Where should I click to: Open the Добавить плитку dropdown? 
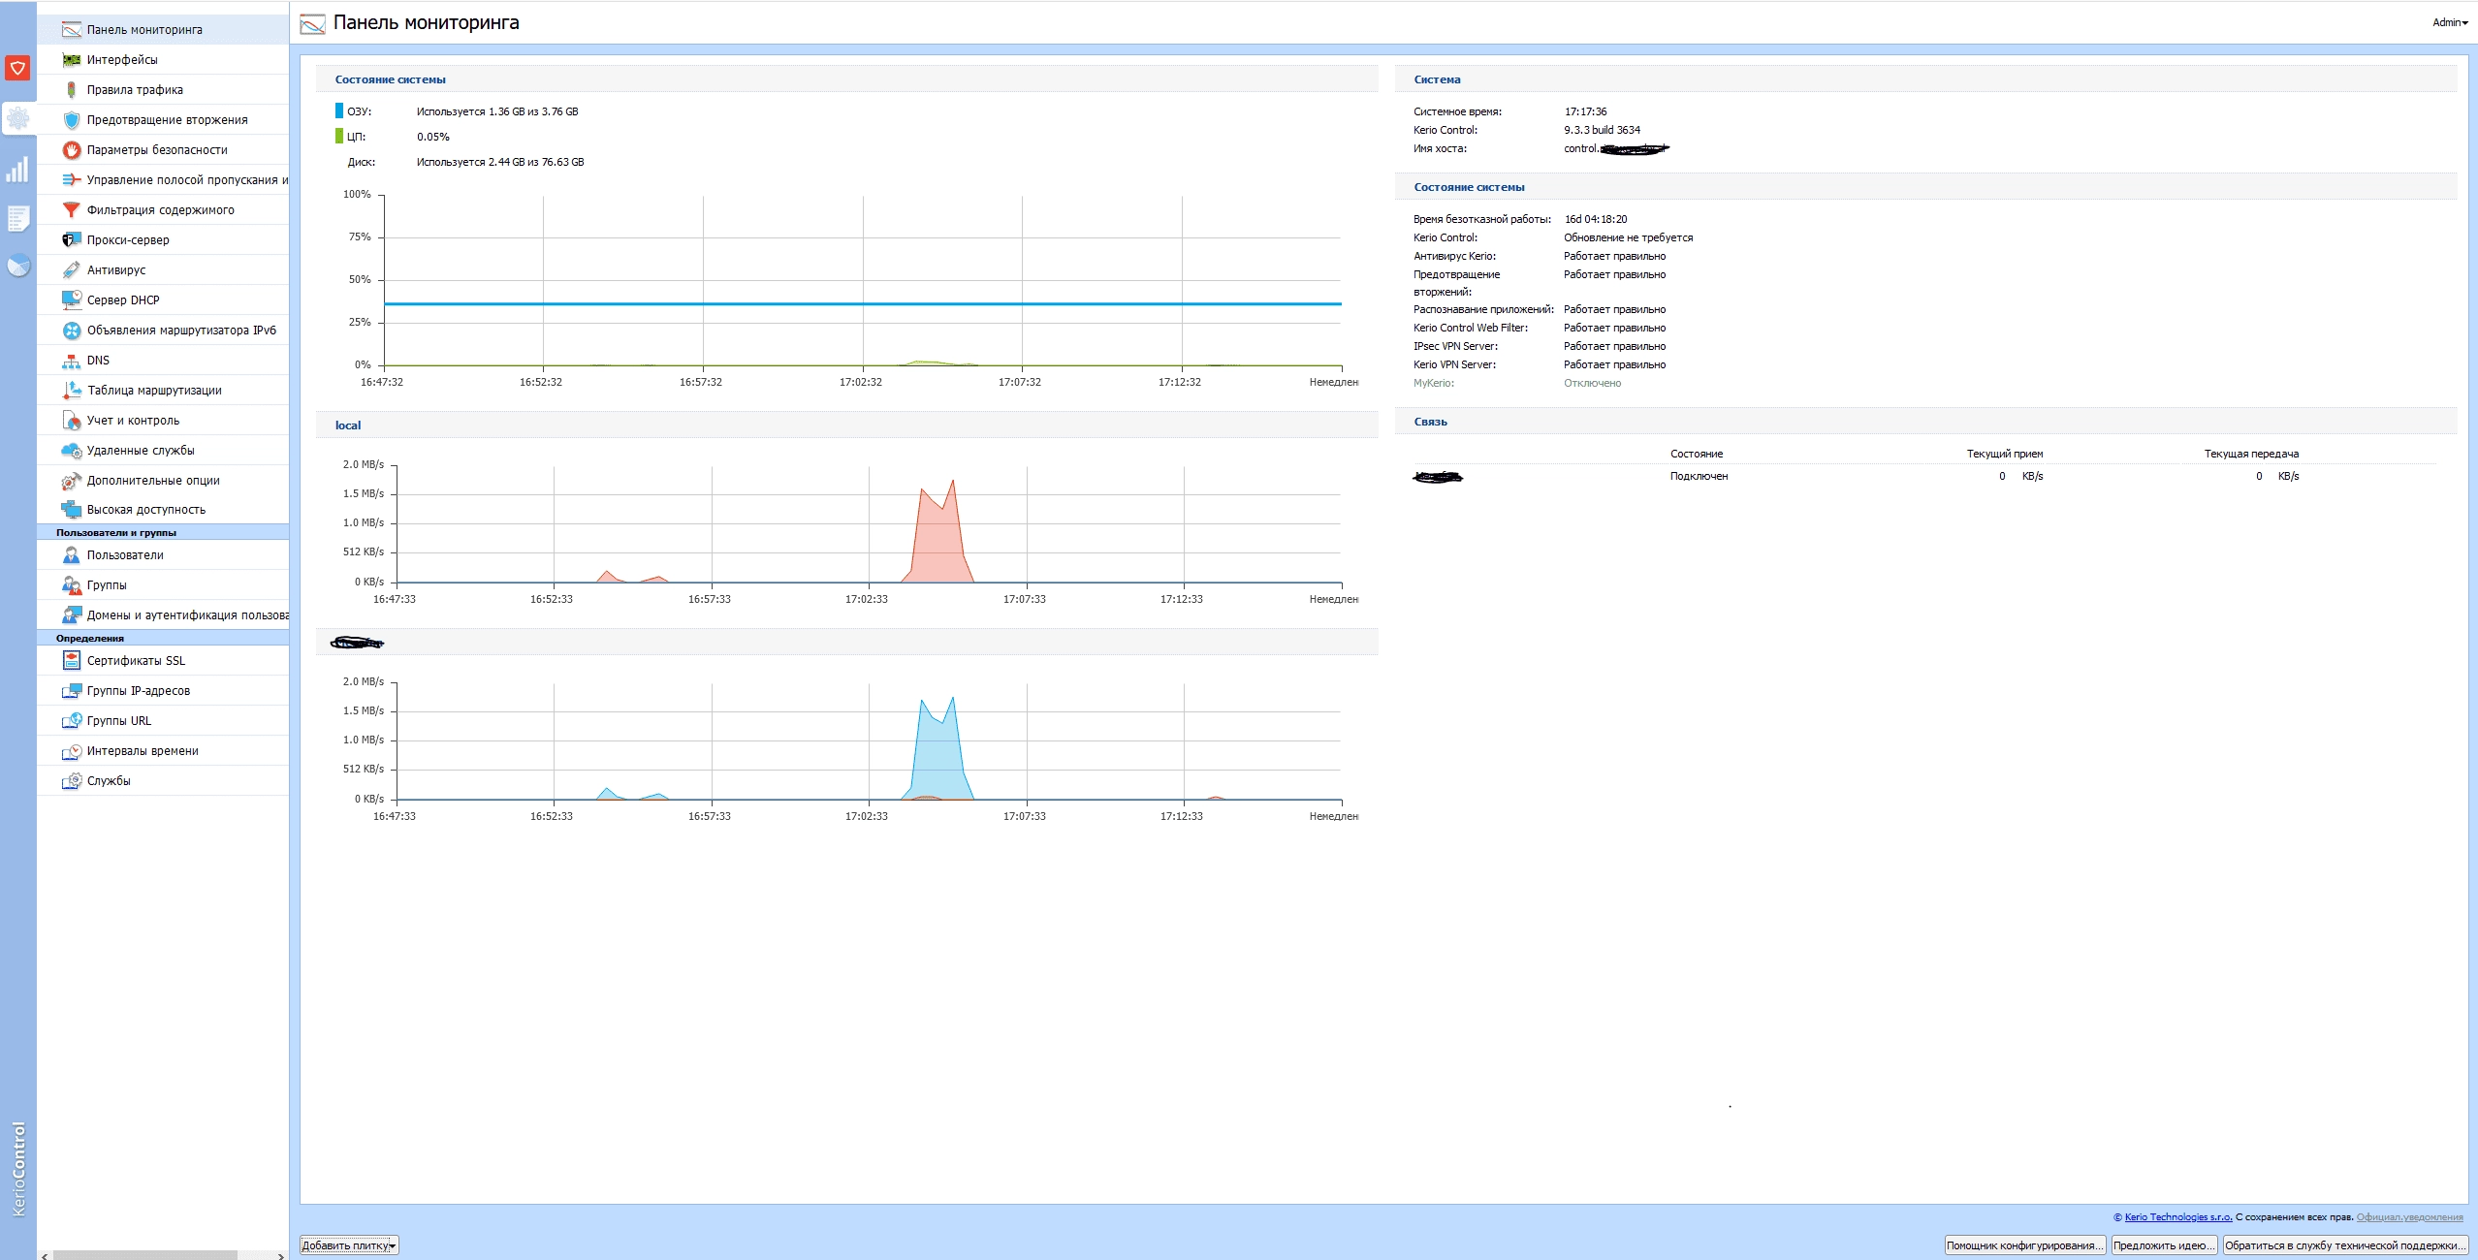click(349, 1245)
